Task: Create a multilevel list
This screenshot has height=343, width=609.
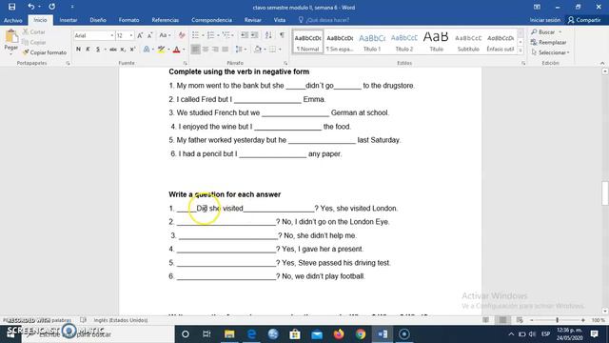Action: tap(226, 35)
